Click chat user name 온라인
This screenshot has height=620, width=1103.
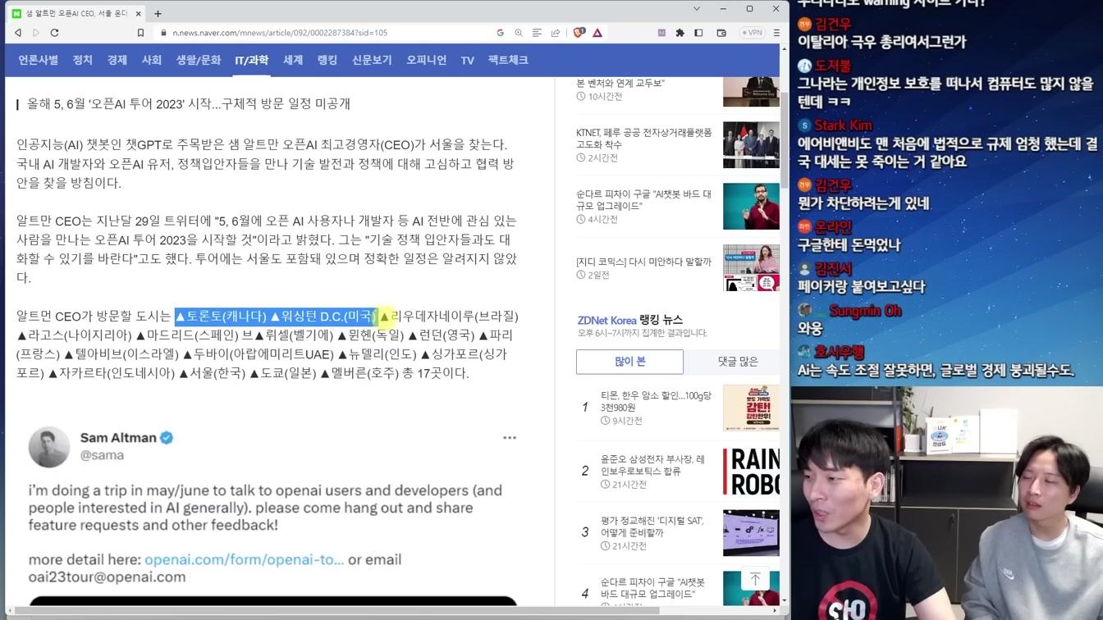point(833,227)
